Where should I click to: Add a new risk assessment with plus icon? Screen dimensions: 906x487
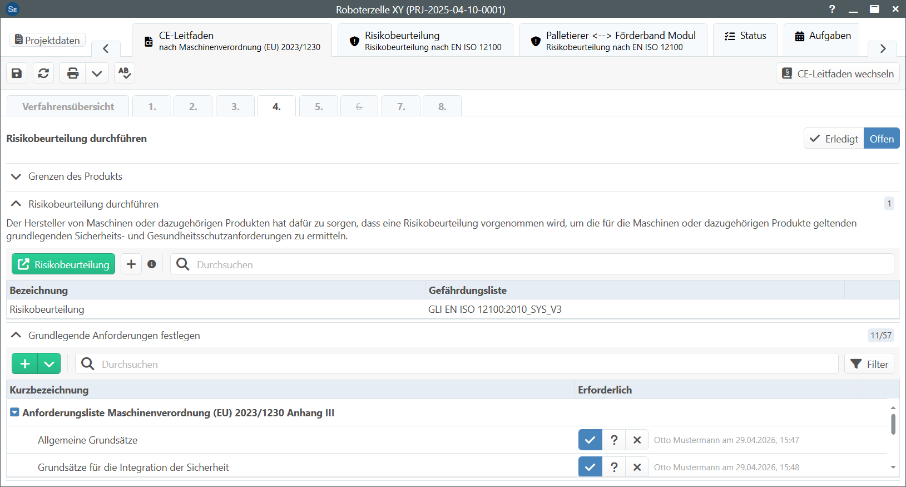[x=131, y=264]
